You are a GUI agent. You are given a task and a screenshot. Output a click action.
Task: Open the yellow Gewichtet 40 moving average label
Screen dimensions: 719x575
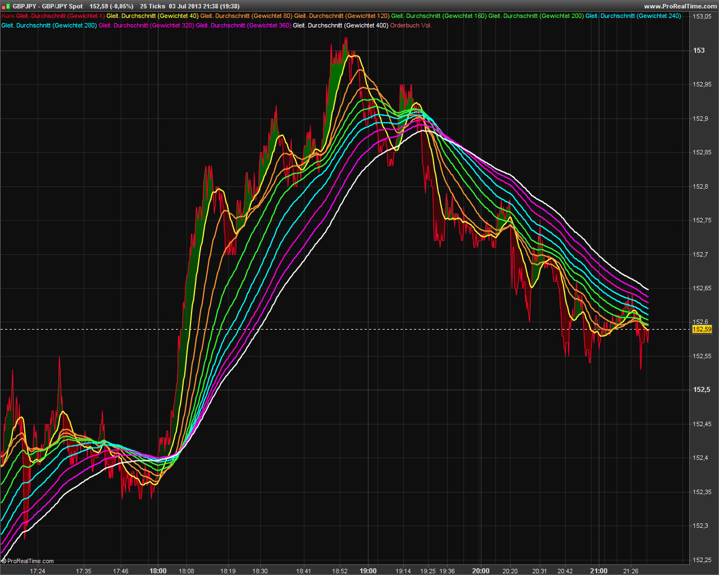(x=152, y=16)
